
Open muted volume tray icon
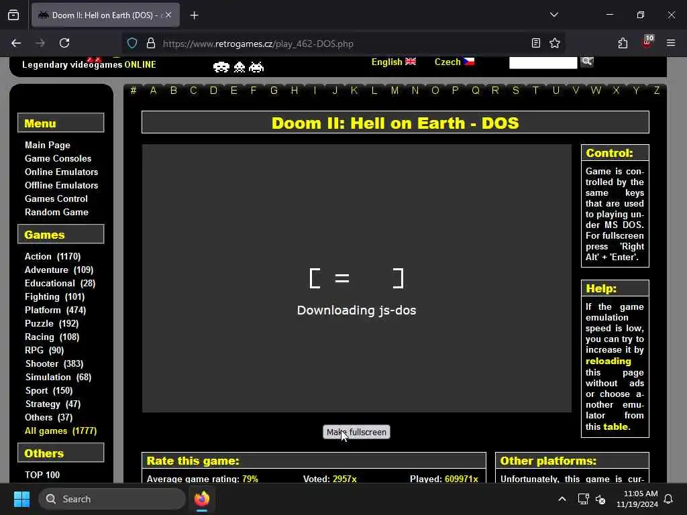coord(600,499)
